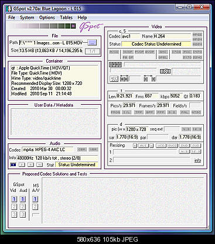Click the video Codec field avc1
215x244 pixels.
pos(131,36)
